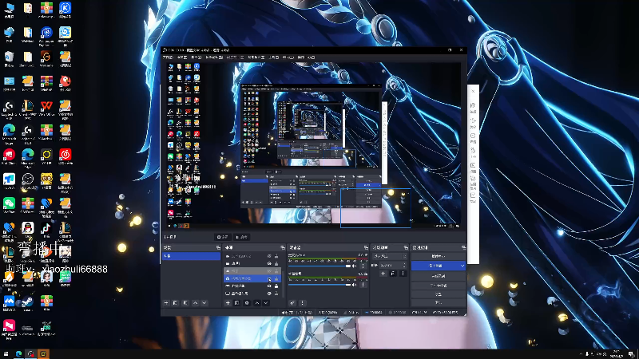
Task: Click the Exit button in Controls panel
Action: 438,302
